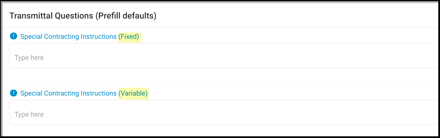Select the highlighted (Fixed) label text
This screenshot has width=440, height=138.
[129, 37]
